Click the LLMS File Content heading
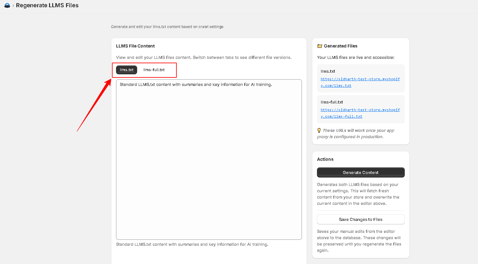Image resolution: width=478 pixels, height=264 pixels. pos(136,46)
